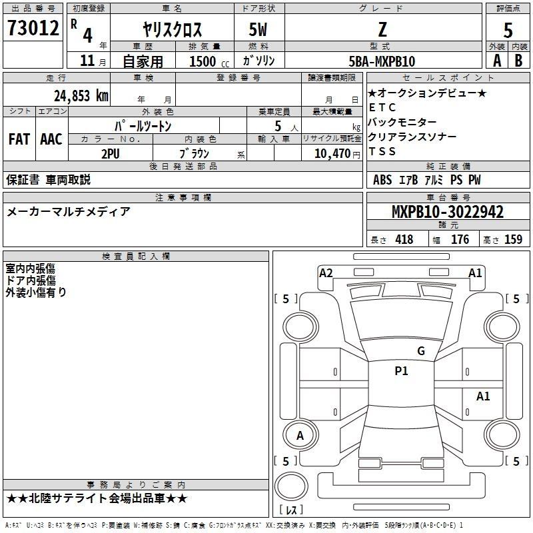Select the オークションデビュー sales point
533x533 pixels.
coord(427,93)
